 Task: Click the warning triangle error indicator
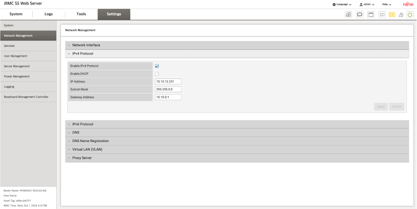[x=401, y=15]
